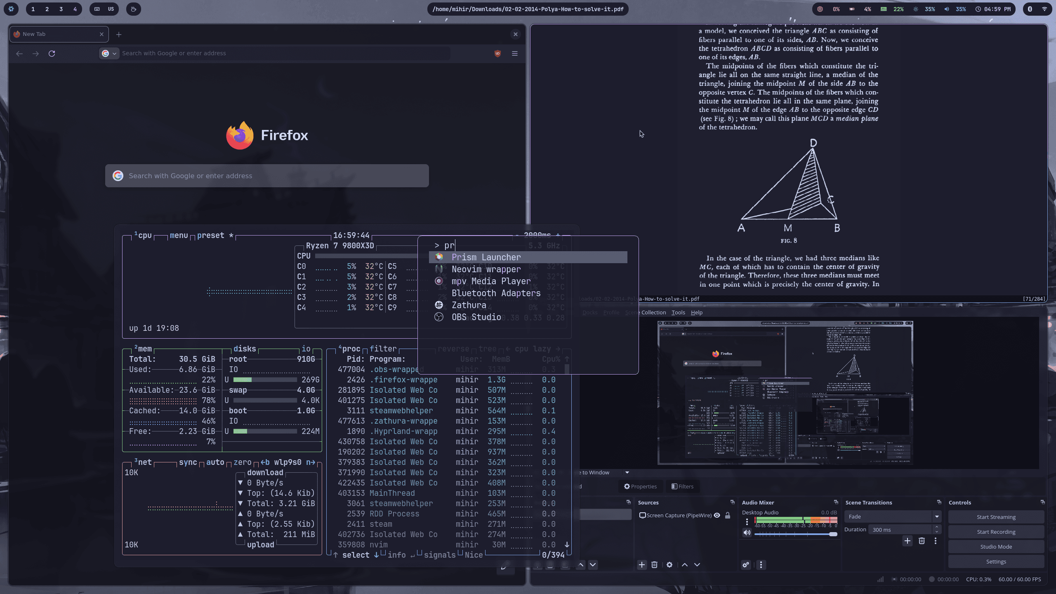Click the 04:59 PM clock
Viewport: 1056px width, 594px height.
[993, 9]
